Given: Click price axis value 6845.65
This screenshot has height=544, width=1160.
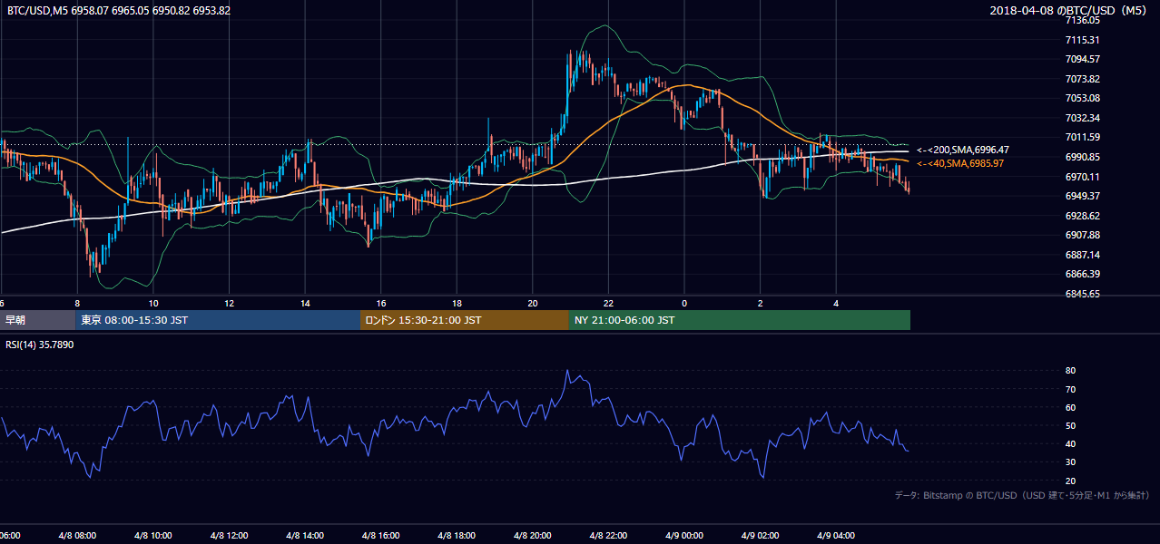Looking at the screenshot, I should 1083,294.
